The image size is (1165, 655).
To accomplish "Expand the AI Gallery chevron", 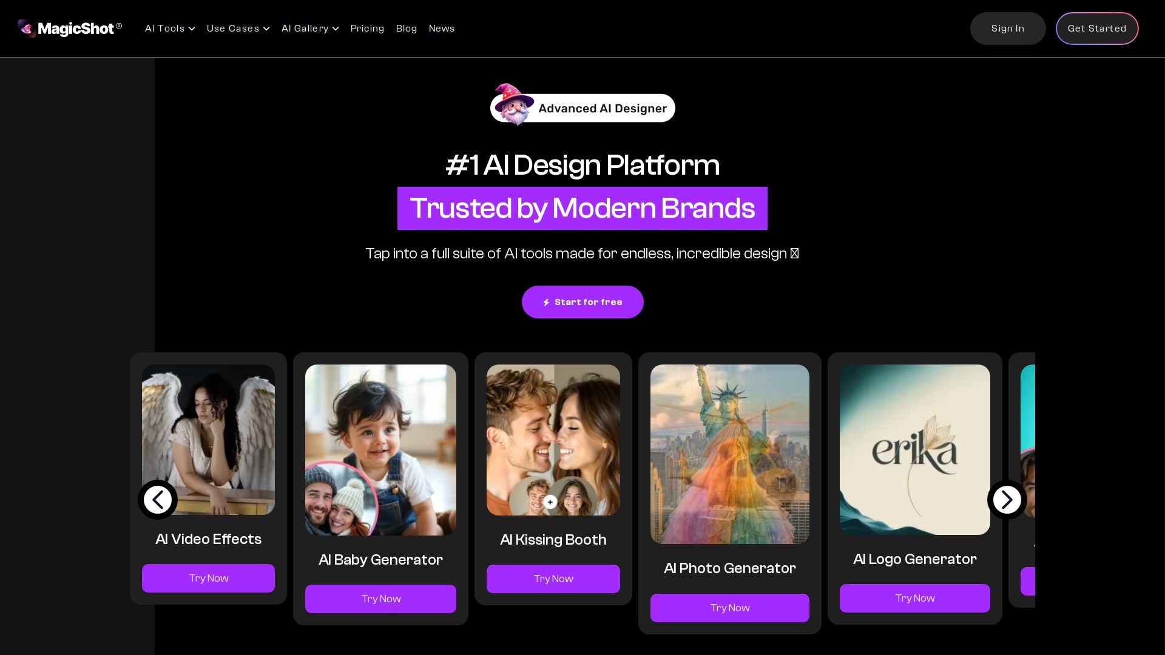I will pos(336,29).
